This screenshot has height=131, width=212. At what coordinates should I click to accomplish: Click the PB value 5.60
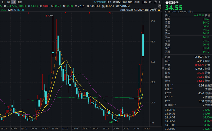(x=201, y=101)
